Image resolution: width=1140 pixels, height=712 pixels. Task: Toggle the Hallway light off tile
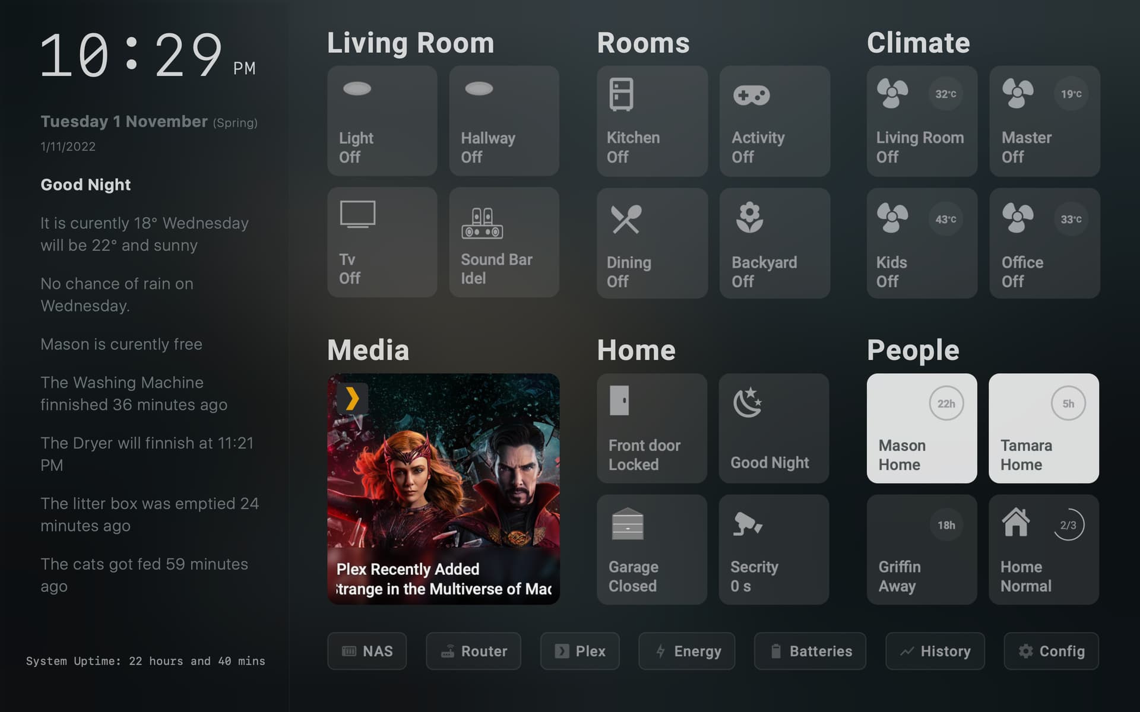click(503, 120)
